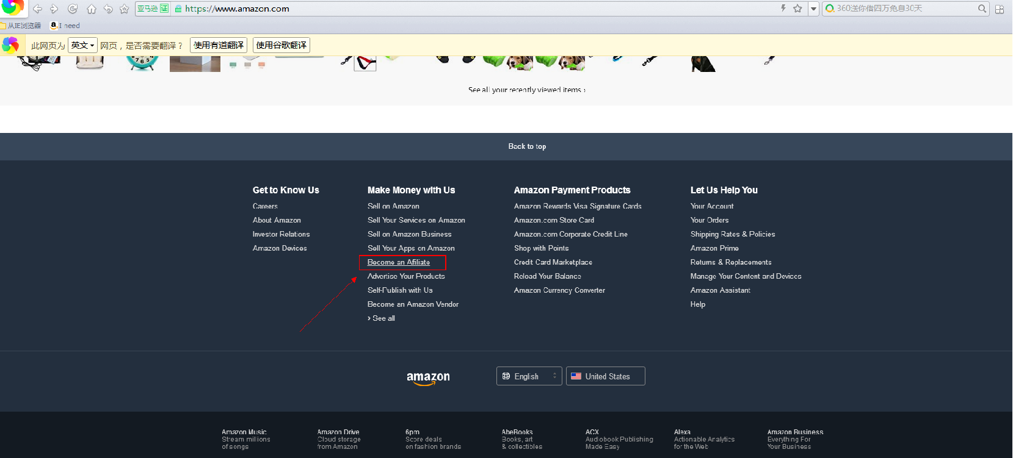Click the green padlock security icon
The width and height of the screenshot is (1013, 458).
(178, 9)
